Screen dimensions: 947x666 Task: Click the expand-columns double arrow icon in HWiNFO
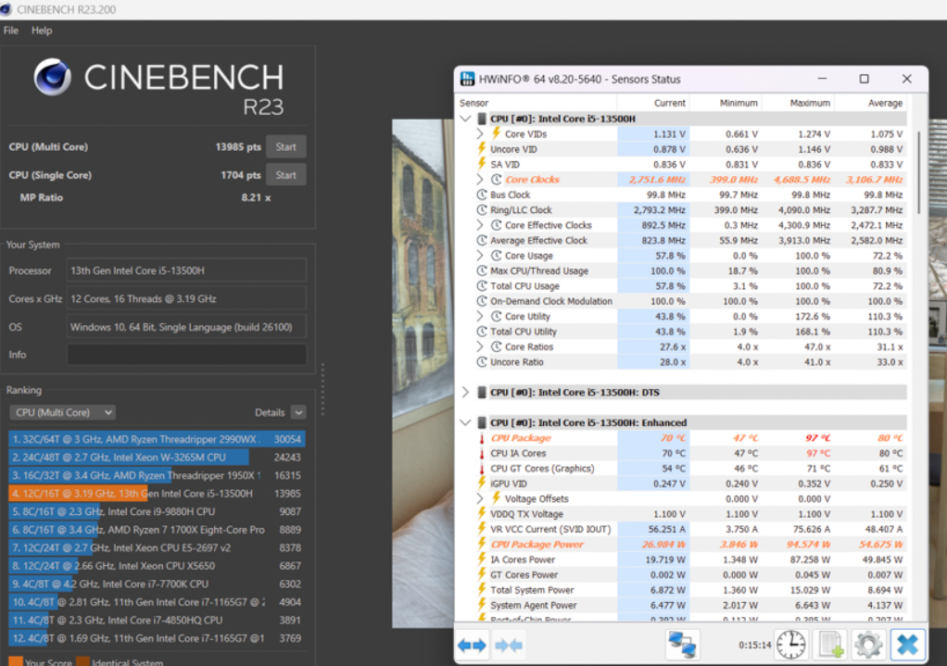click(472, 644)
